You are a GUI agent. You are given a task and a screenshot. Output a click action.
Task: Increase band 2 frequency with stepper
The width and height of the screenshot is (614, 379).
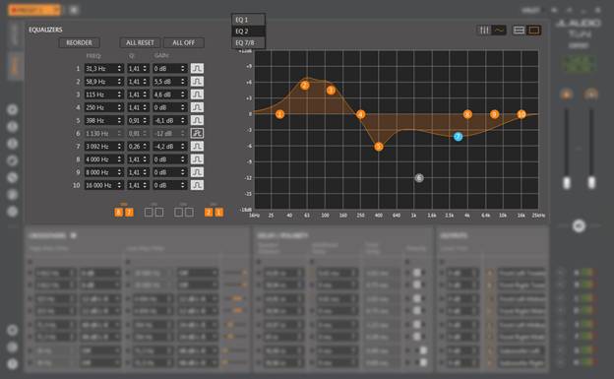point(119,80)
